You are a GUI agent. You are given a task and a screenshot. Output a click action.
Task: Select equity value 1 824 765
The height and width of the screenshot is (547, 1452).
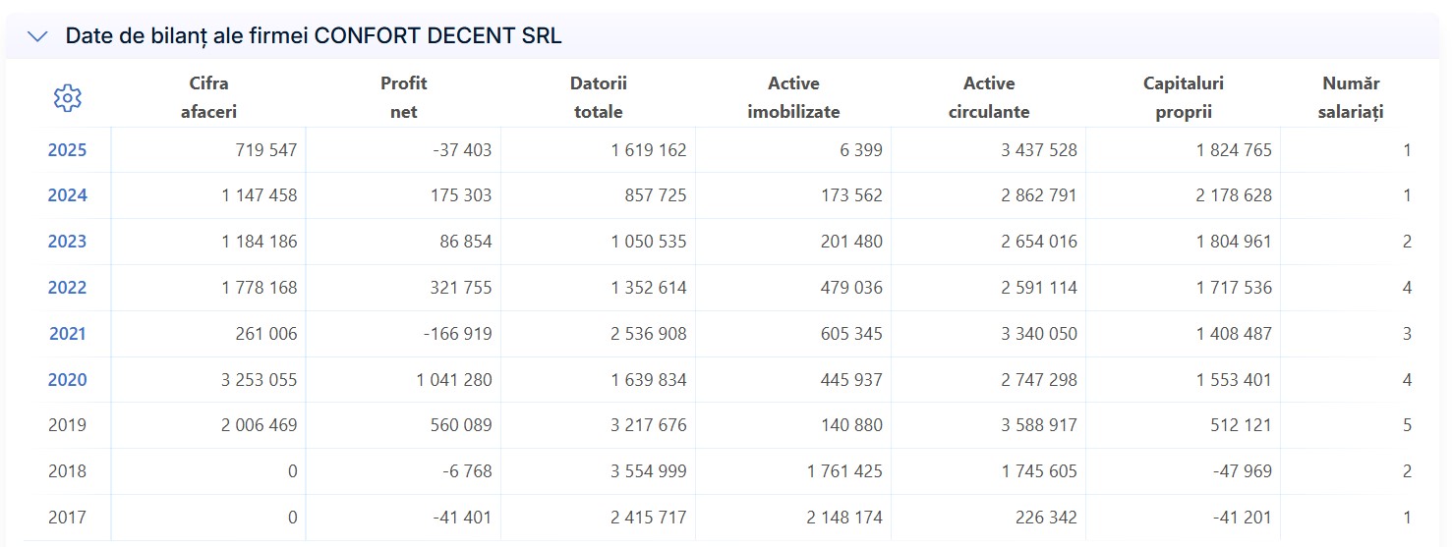click(x=1234, y=150)
